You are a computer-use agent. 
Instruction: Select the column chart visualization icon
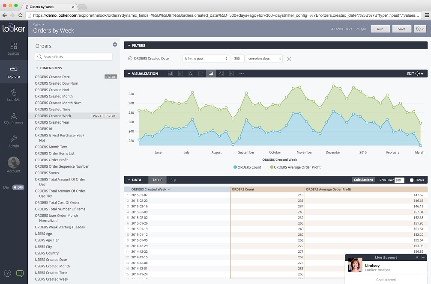pos(170,74)
